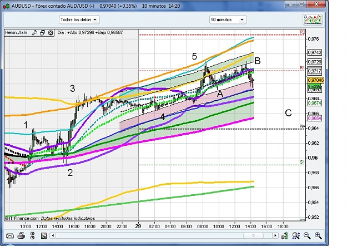Zoom in using the plus magnifier
347x246 pixels.
pyautogui.click(x=318, y=235)
